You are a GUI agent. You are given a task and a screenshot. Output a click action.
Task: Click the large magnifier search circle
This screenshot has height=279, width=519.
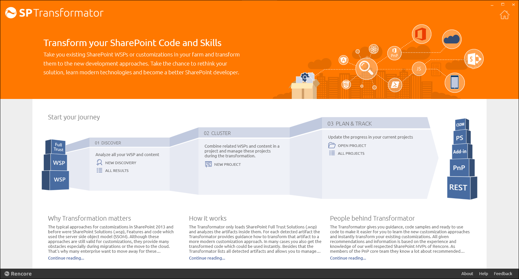point(366,68)
